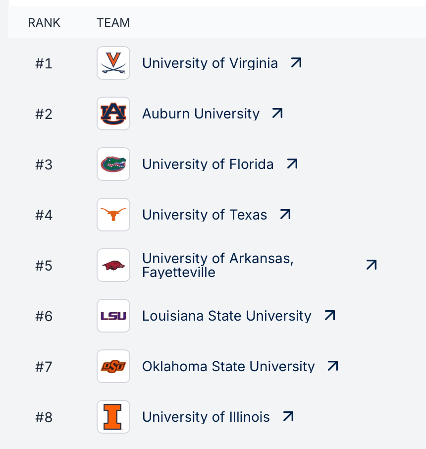Click the Auburn Tigers logo icon

pos(113,113)
